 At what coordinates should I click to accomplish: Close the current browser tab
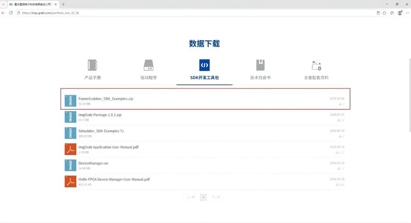tap(56, 5)
